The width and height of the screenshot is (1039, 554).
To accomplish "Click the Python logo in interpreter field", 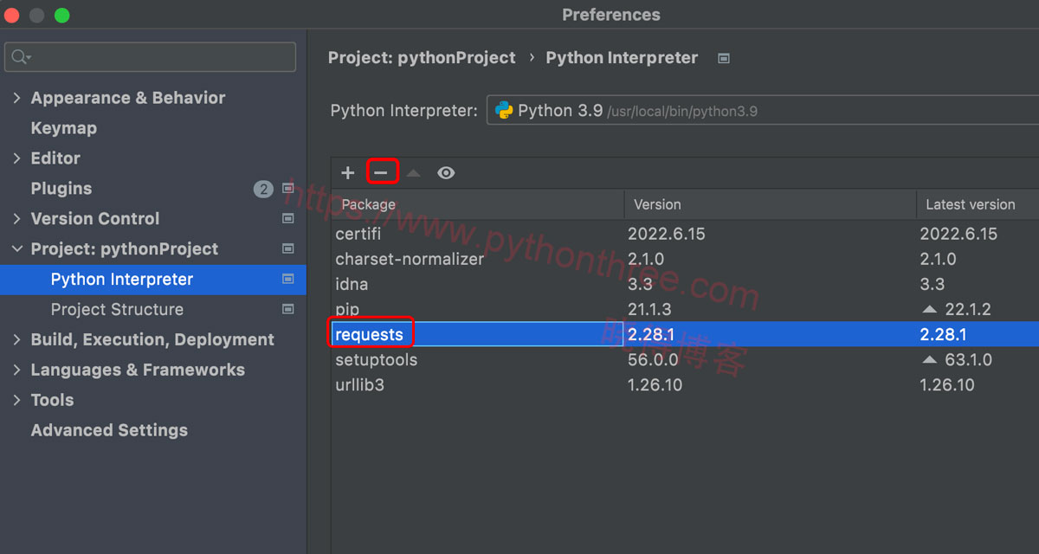I will coord(504,111).
